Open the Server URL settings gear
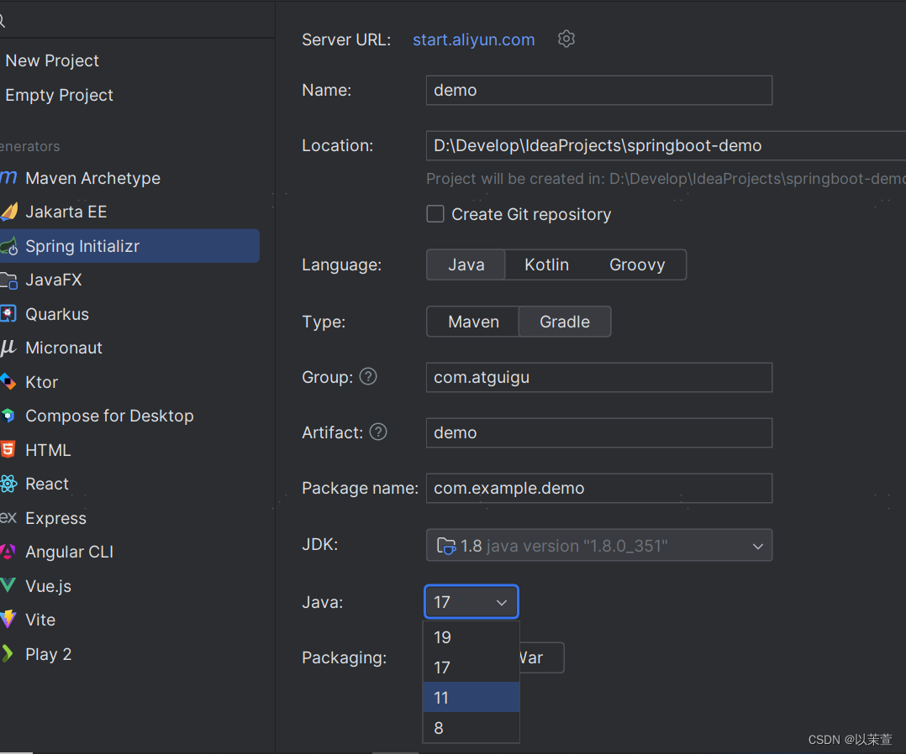 566,39
